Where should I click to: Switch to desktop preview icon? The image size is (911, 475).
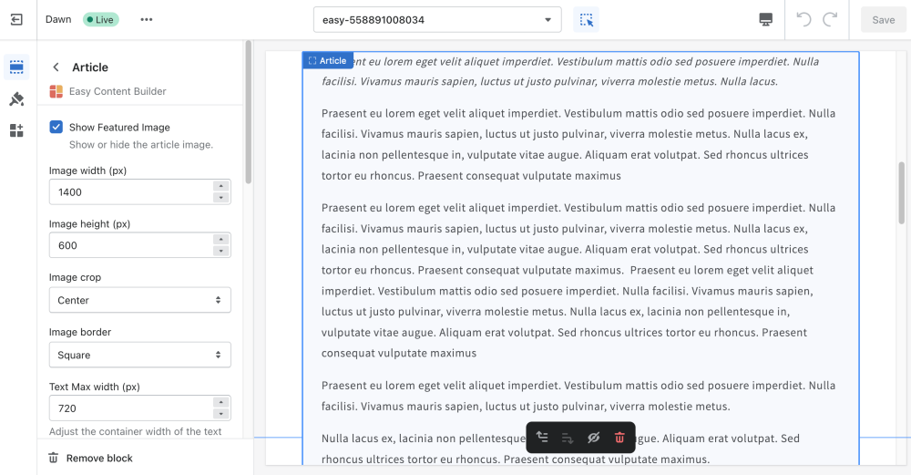[x=765, y=19]
